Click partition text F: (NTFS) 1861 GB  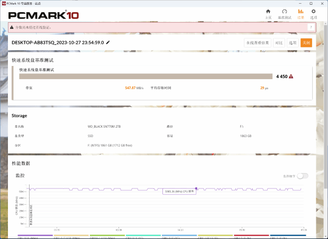point(110,146)
